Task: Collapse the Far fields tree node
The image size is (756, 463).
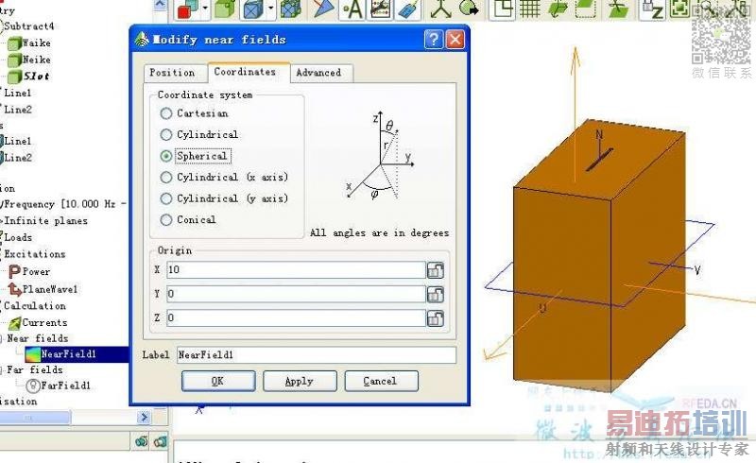Action: 2,369
